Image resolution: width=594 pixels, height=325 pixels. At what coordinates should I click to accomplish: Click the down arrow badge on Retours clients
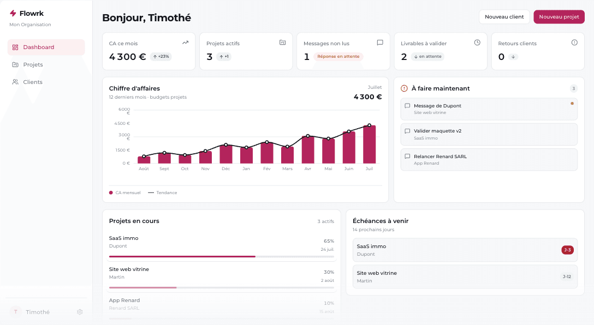pyautogui.click(x=513, y=57)
